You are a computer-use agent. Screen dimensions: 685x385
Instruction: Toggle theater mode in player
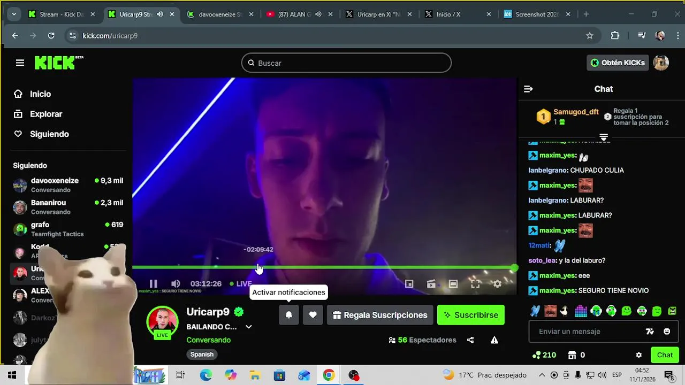coord(453,284)
